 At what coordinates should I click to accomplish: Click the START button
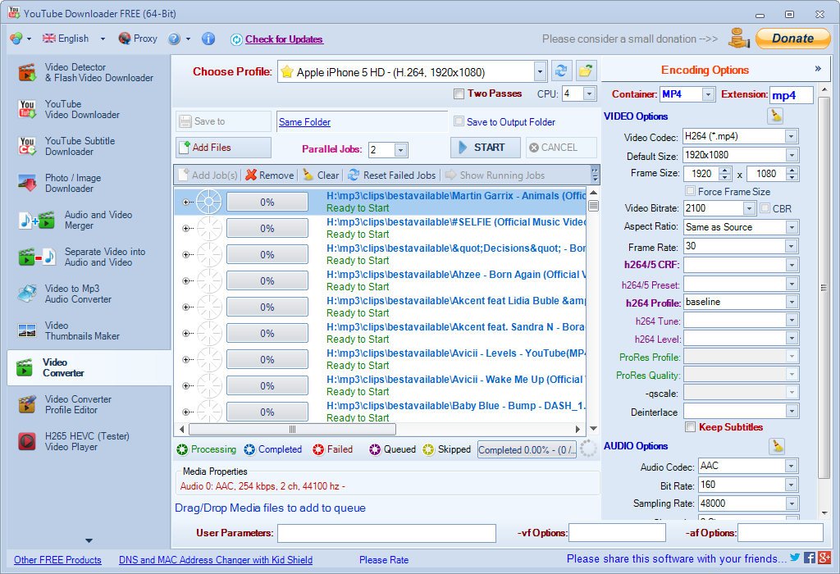(486, 148)
